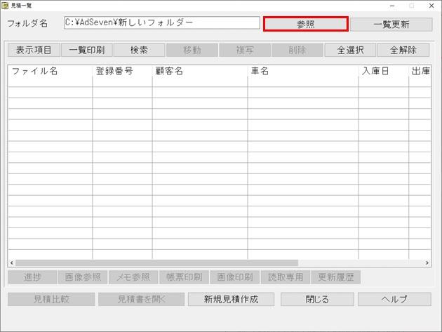Click the partially visible 出庫 column header
The width and height of the screenshot is (442, 332).
point(420,71)
